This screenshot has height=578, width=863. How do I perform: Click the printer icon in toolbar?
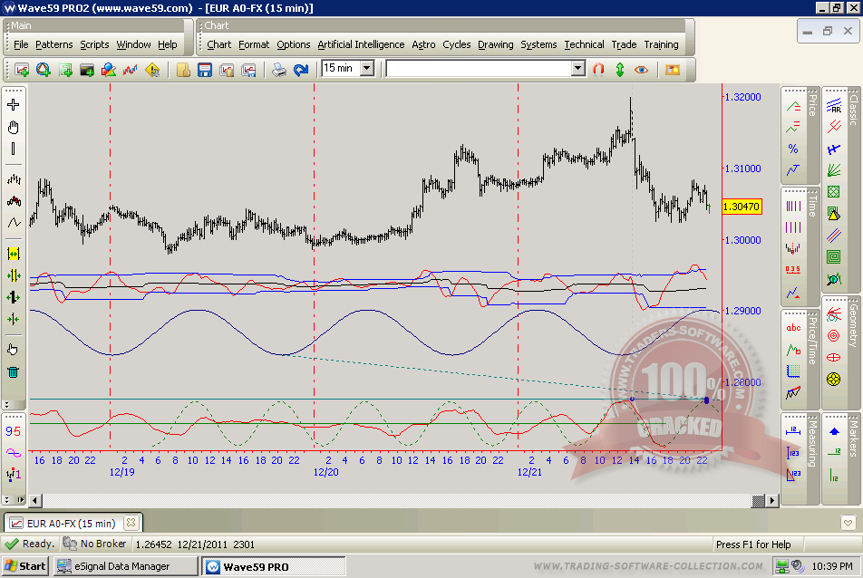pos(279,69)
